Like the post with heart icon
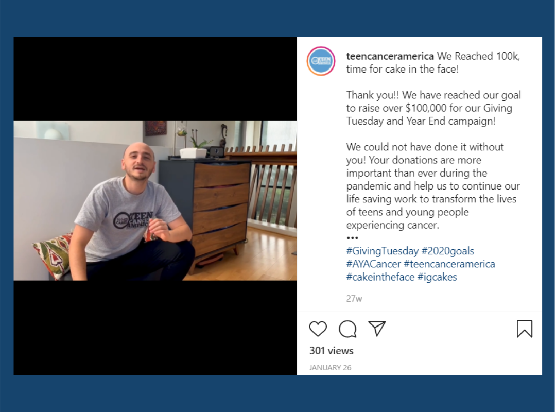The width and height of the screenshot is (556, 412). (318, 329)
